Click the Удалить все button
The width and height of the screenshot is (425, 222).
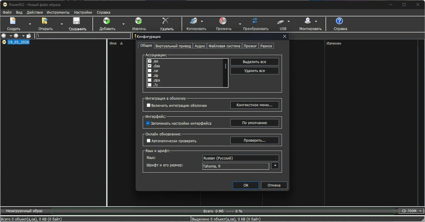(x=254, y=71)
